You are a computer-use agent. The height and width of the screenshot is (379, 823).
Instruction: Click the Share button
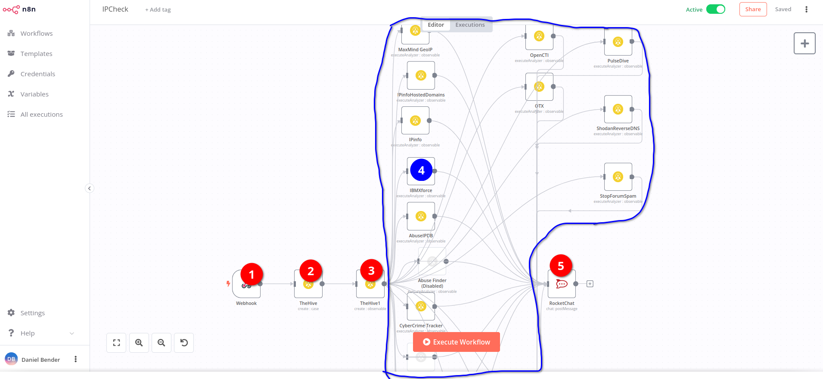tap(753, 9)
